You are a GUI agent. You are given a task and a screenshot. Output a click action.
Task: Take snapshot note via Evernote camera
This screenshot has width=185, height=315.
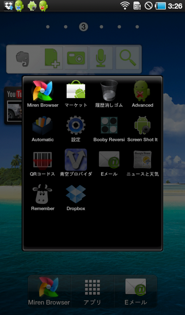pyautogui.click(x=76, y=58)
